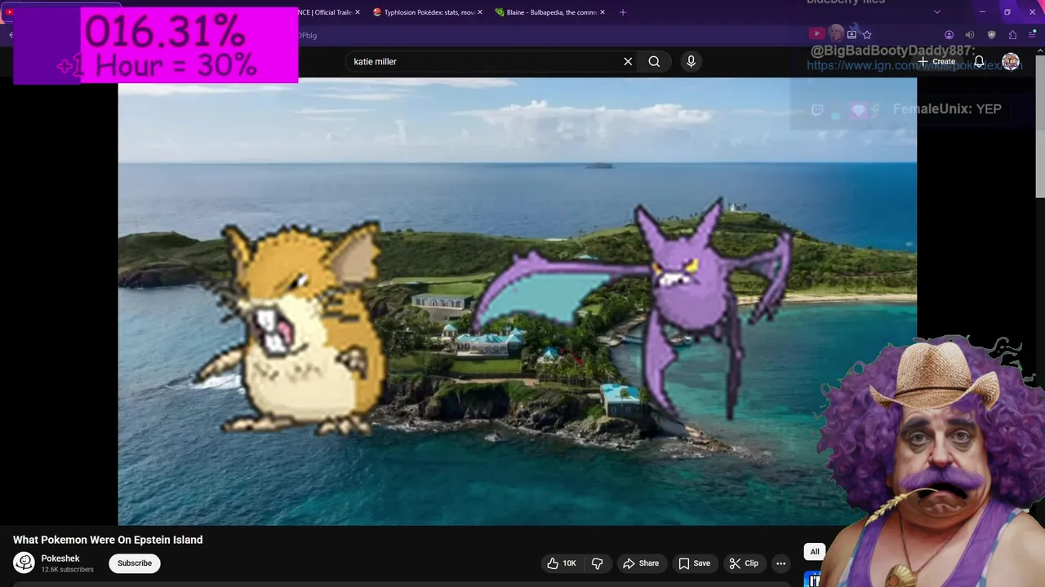
Task: Open a new browser tab
Action: 623,12
